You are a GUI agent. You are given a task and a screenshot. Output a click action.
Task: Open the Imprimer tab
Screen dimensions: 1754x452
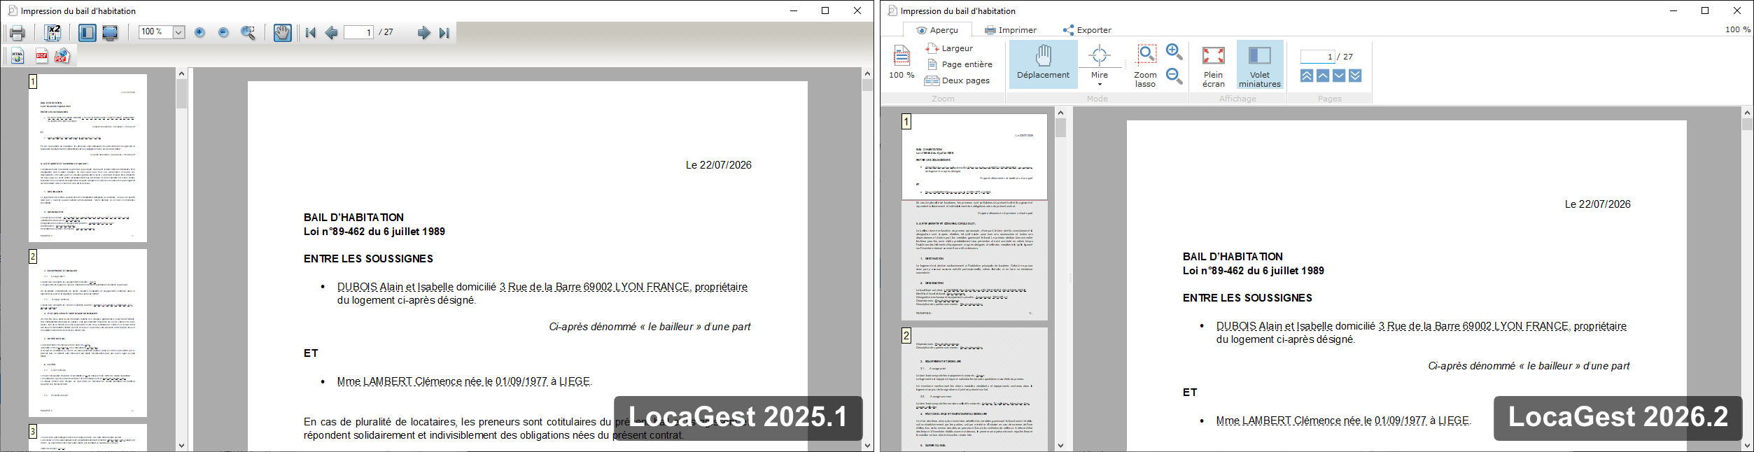tap(1010, 30)
